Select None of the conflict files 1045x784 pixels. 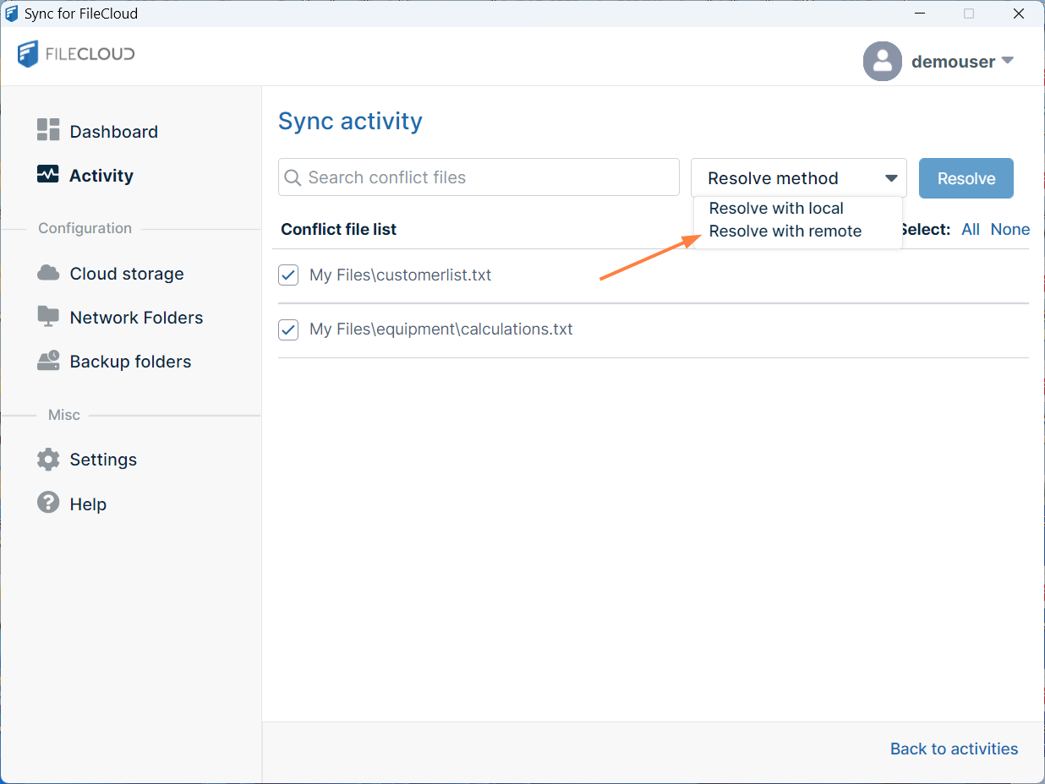click(x=1009, y=230)
